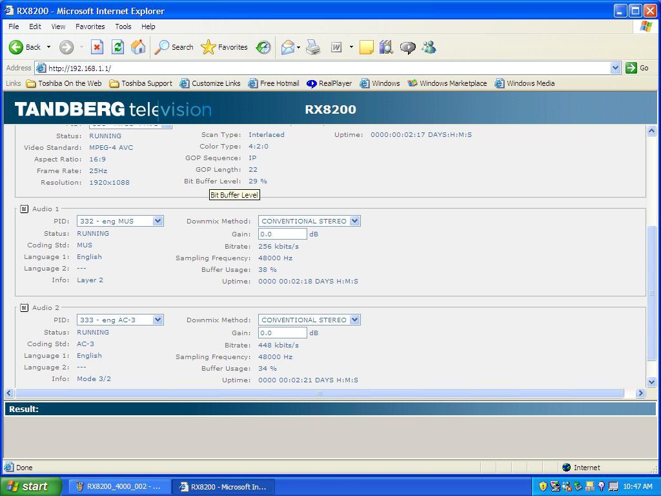Click the Discuss speech bubble icon

tap(407, 47)
